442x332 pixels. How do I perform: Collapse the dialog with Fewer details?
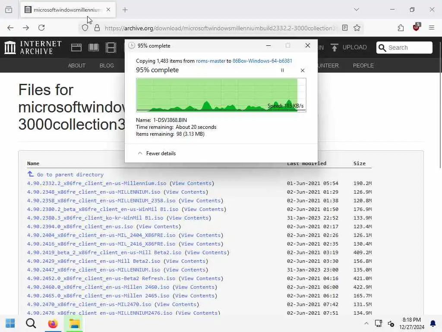tap(157, 153)
